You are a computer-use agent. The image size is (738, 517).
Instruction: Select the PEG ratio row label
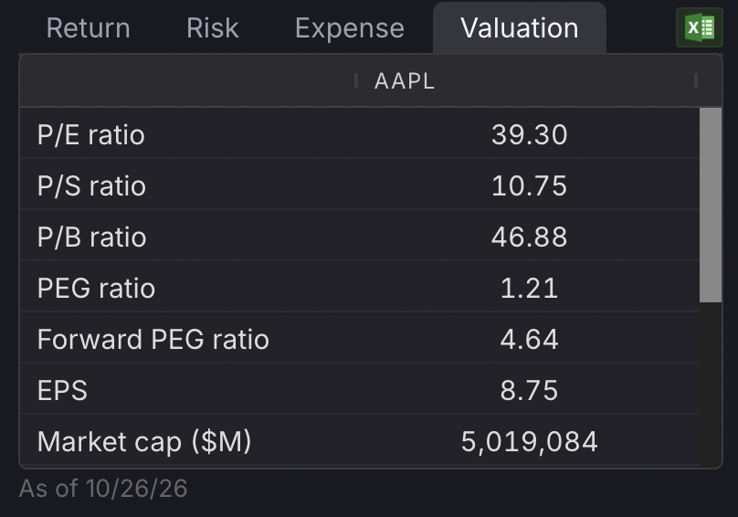tap(96, 288)
